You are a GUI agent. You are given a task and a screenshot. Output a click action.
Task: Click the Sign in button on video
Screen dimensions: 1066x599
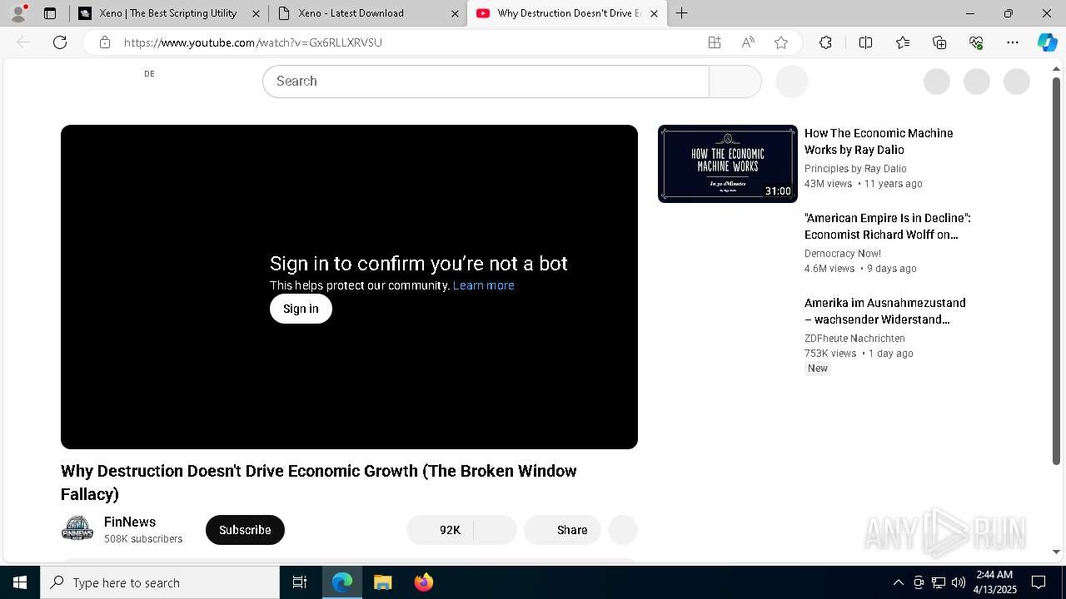[x=301, y=309]
